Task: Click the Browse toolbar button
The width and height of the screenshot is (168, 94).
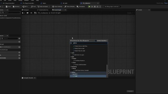Action: (x=16, y=7)
